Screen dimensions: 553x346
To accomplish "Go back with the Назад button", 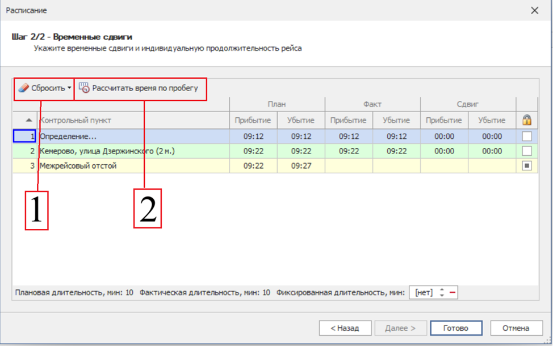I will coord(345,328).
